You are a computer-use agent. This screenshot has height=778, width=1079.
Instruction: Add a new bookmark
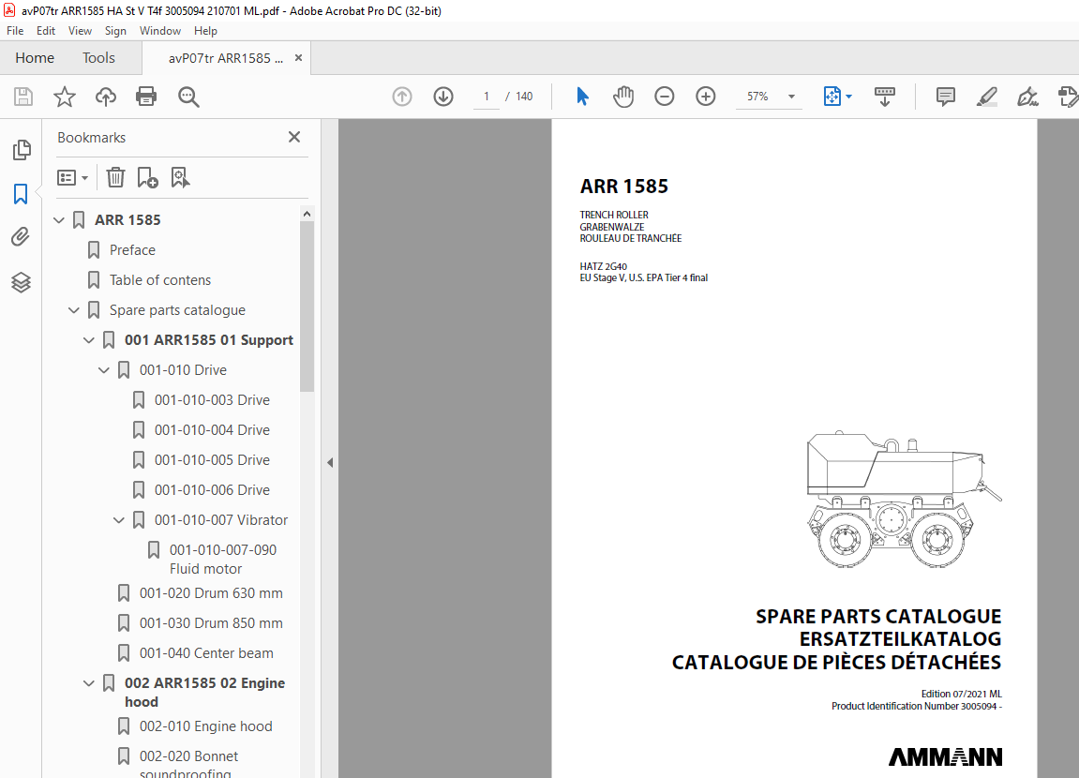pos(147,177)
